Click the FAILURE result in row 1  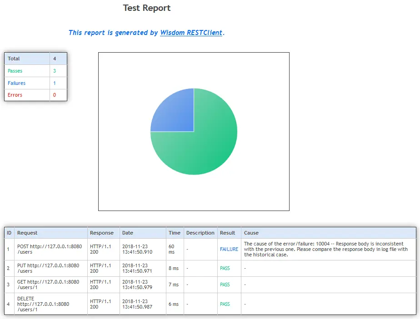click(x=229, y=249)
